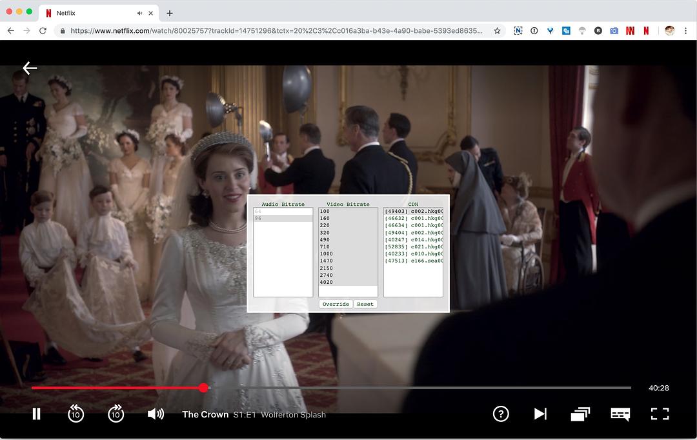This screenshot has height=440, width=697.
Task: Select video bitrate 320
Action: (348, 232)
